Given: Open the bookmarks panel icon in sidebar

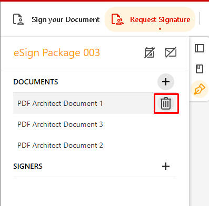Looking at the screenshot, I should 200,69.
